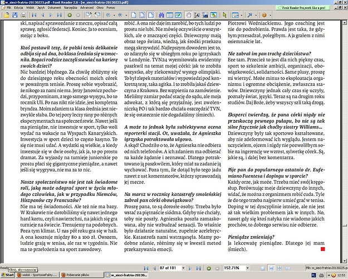Screen dimensions: 348x279
Task: Open the page number dropdown in status bar
Action: pyautogui.click(x=183, y=268)
